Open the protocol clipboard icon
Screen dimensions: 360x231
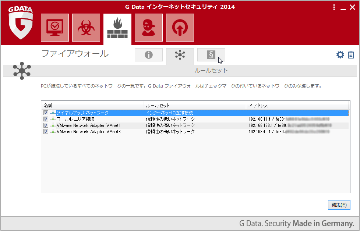pos(351,55)
